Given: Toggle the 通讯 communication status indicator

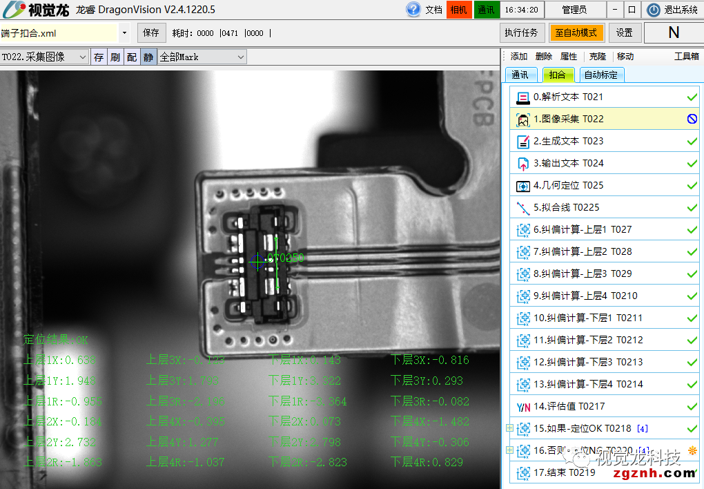Looking at the screenshot, I should 486,10.
